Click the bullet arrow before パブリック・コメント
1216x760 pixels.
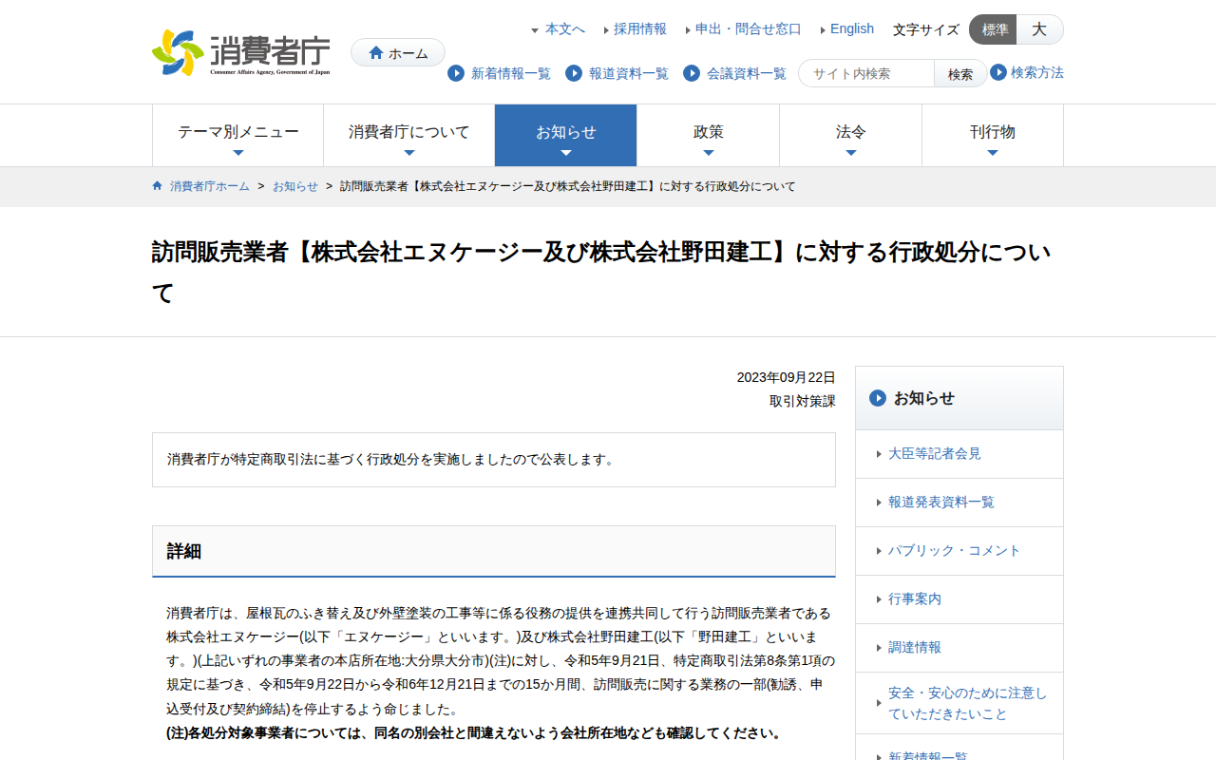[x=879, y=551]
